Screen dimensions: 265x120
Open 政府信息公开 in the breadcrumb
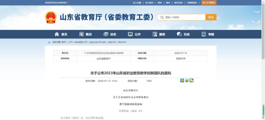pyautogui.click(x=80, y=42)
